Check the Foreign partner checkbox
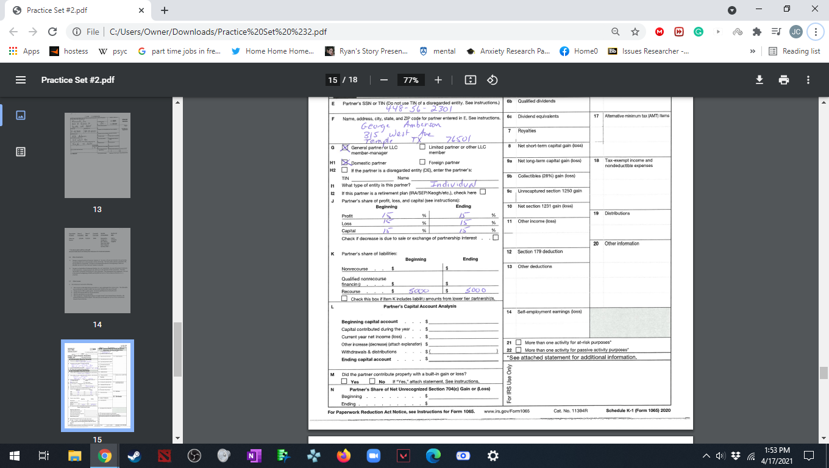The width and height of the screenshot is (829, 468). click(422, 161)
